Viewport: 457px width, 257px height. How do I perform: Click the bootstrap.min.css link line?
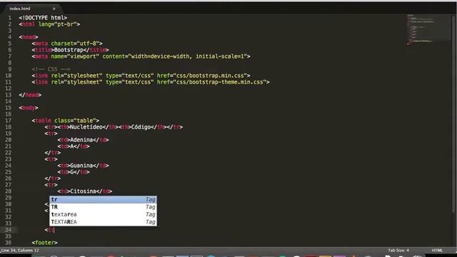141,76
